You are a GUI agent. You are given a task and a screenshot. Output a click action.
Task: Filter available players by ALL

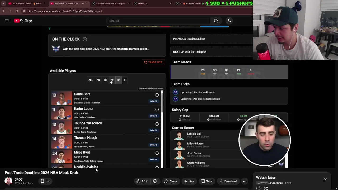[x=91, y=80]
